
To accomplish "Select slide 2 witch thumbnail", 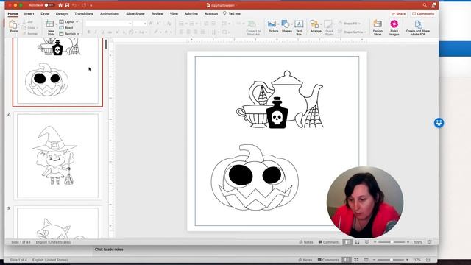I will pyautogui.click(x=57, y=156).
